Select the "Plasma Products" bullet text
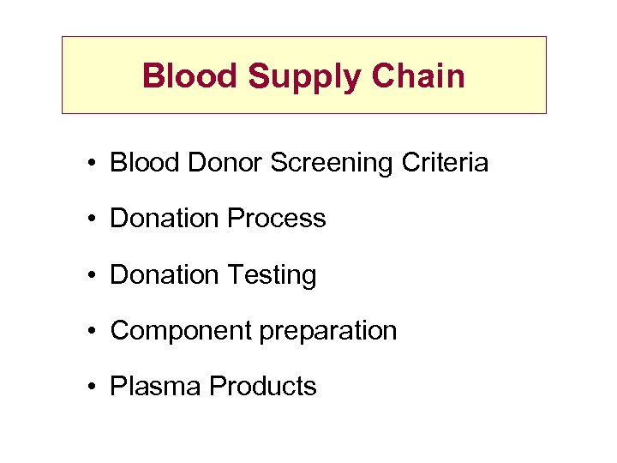The image size is (617, 463). click(x=213, y=386)
